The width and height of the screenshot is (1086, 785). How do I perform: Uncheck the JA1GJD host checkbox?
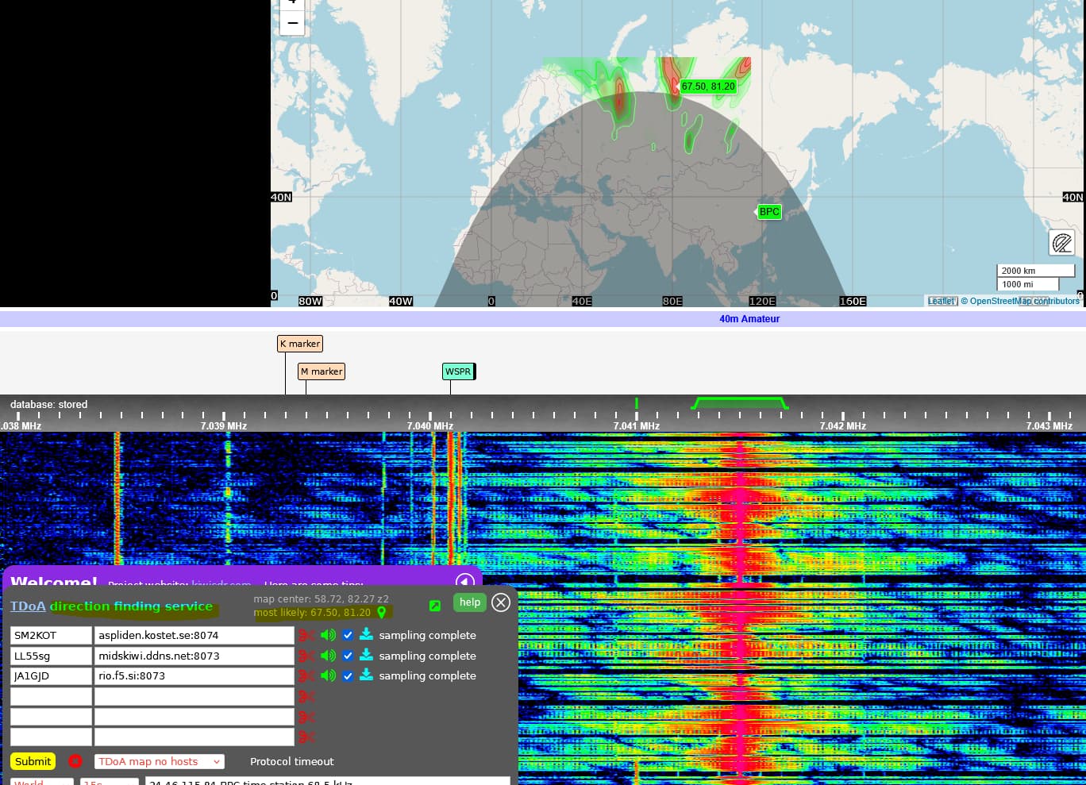click(x=348, y=676)
